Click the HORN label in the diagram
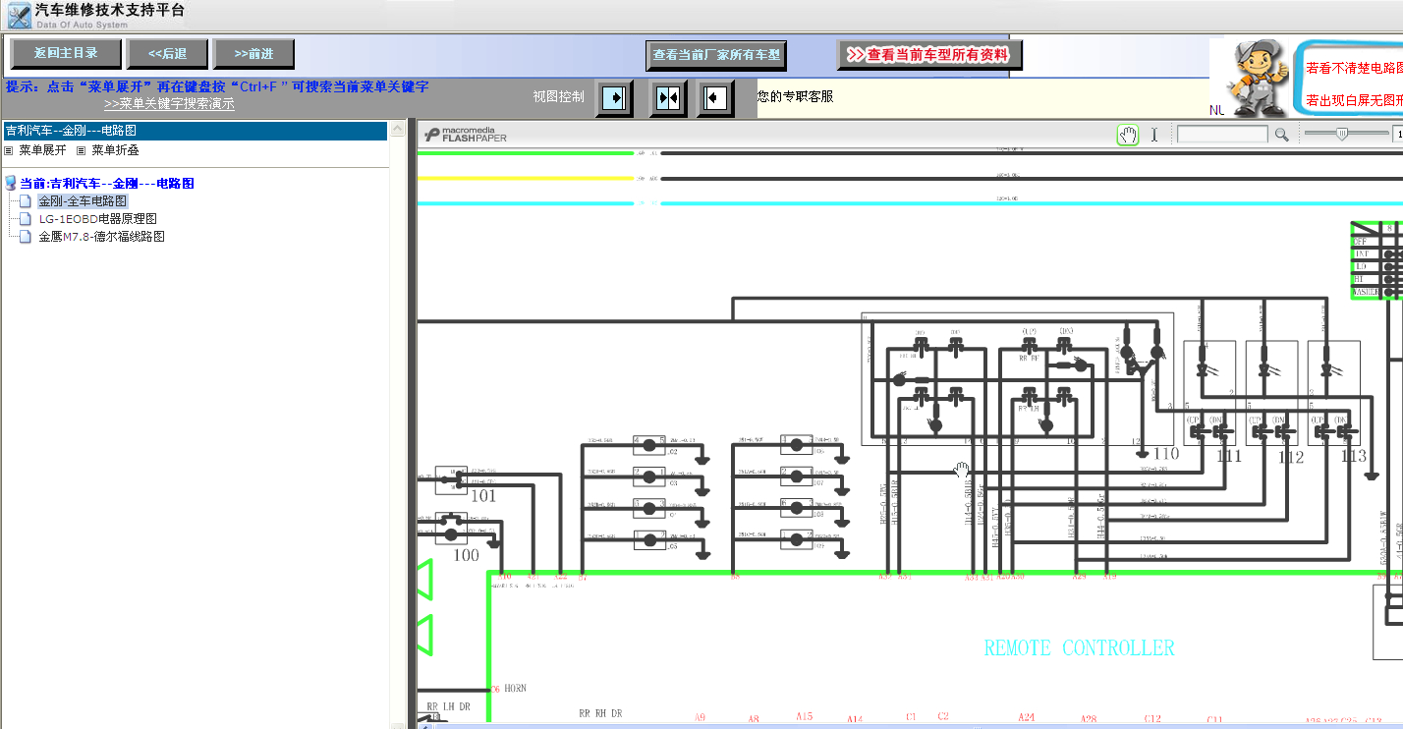The image size is (1403, 729). [516, 689]
